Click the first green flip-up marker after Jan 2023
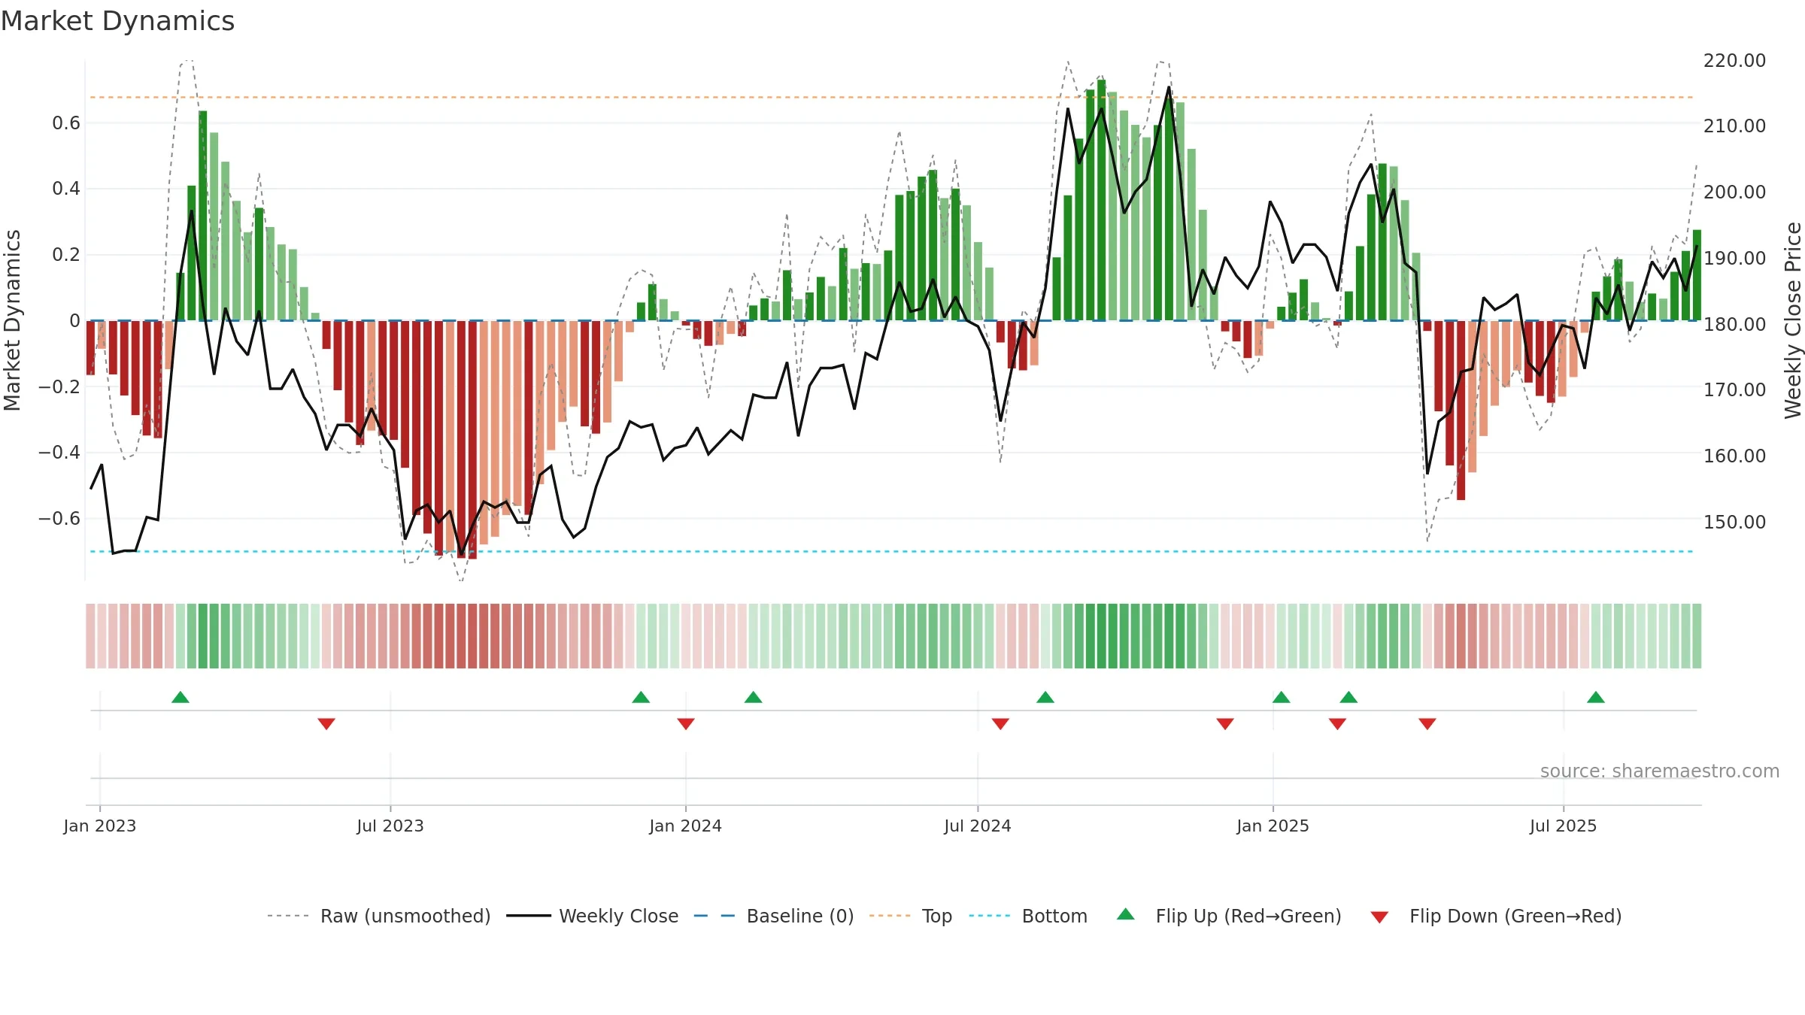This screenshot has height=1015, width=1805. point(180,697)
